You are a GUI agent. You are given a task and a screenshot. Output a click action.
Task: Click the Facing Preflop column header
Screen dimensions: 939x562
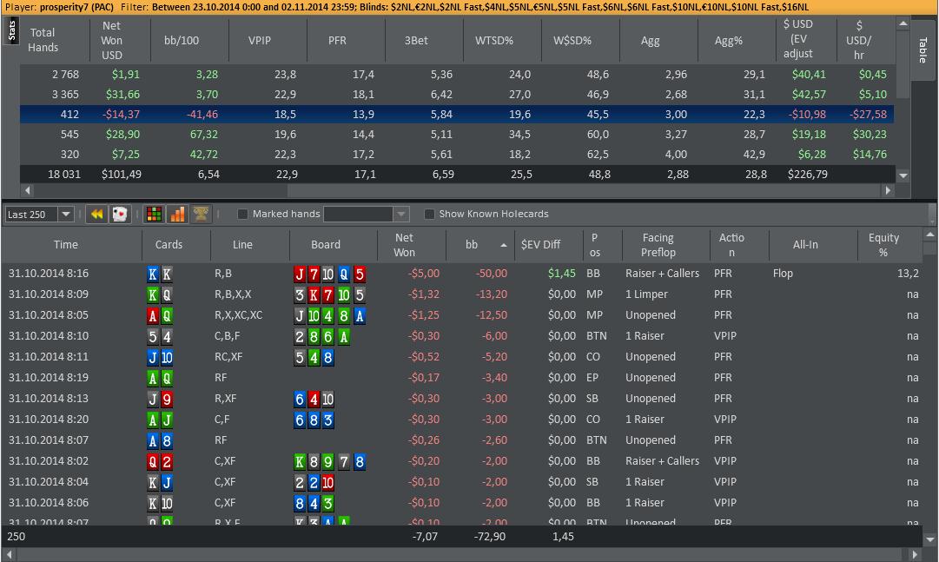(x=658, y=244)
